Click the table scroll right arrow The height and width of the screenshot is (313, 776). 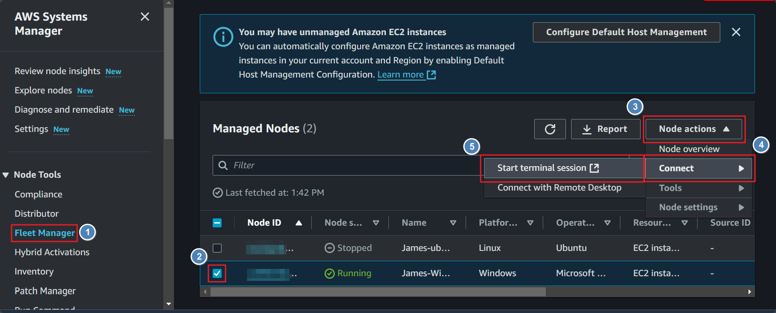[x=749, y=292]
